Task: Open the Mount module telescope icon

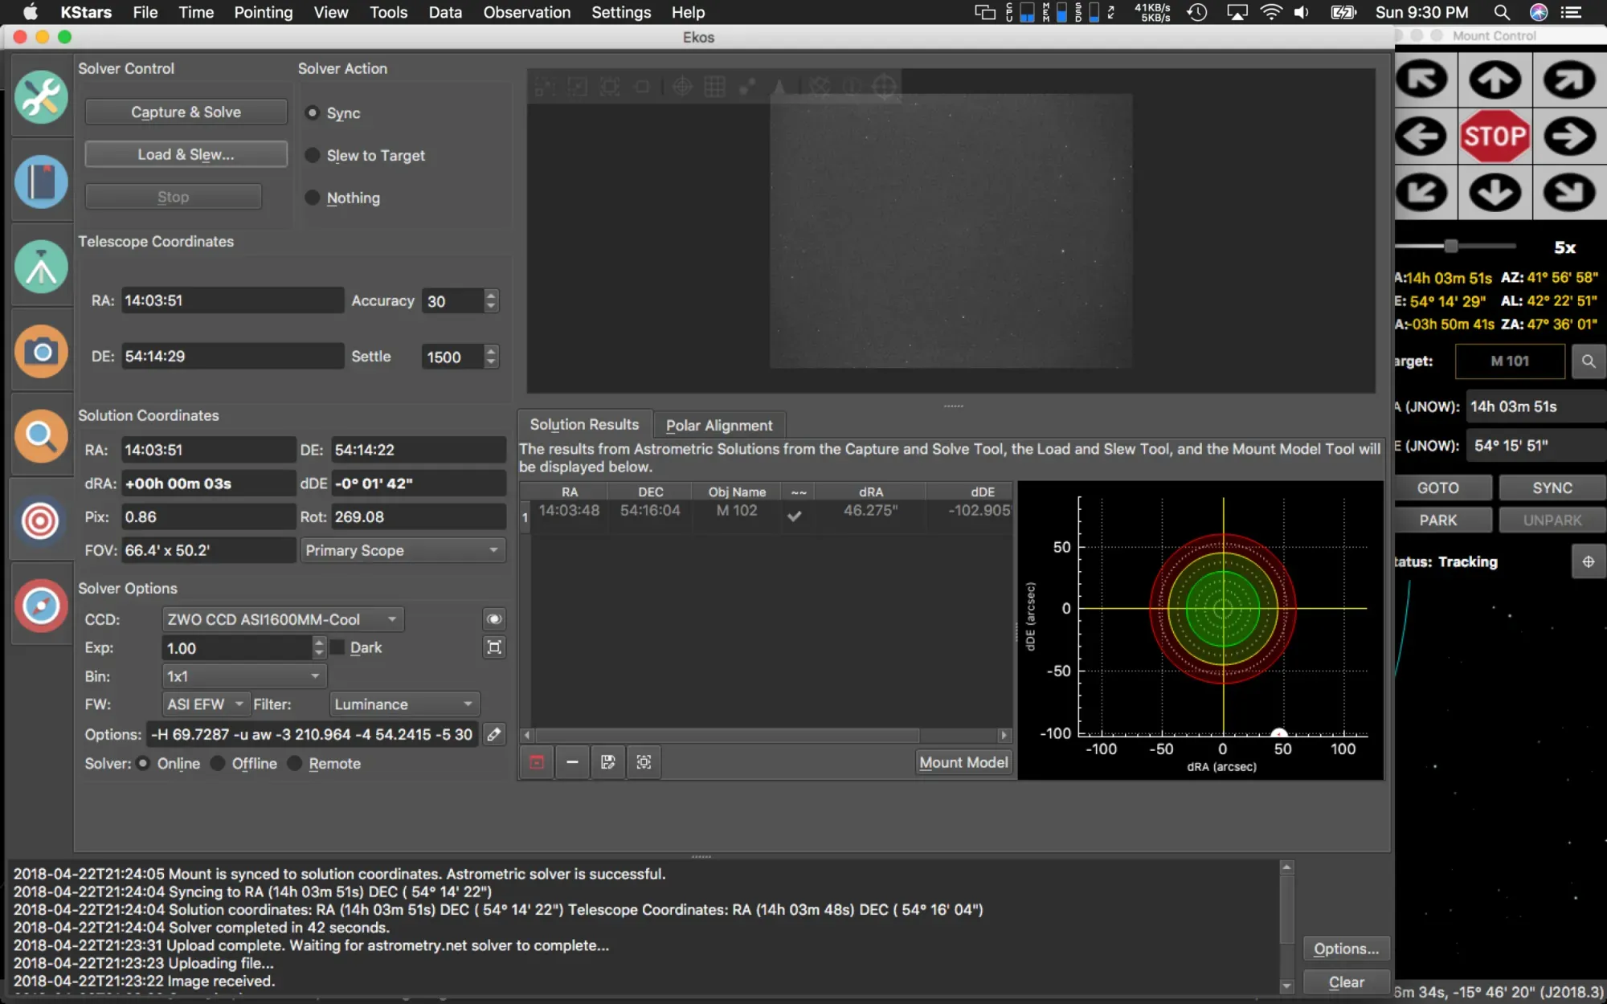Action: [41, 267]
